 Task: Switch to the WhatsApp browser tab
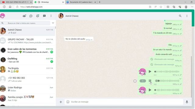[49, 2]
